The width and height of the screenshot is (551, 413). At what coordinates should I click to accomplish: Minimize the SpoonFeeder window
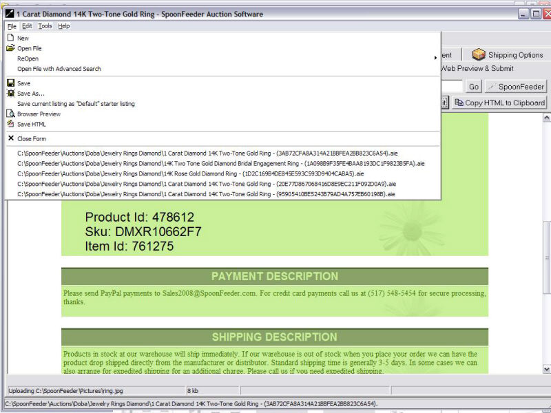[523, 14]
